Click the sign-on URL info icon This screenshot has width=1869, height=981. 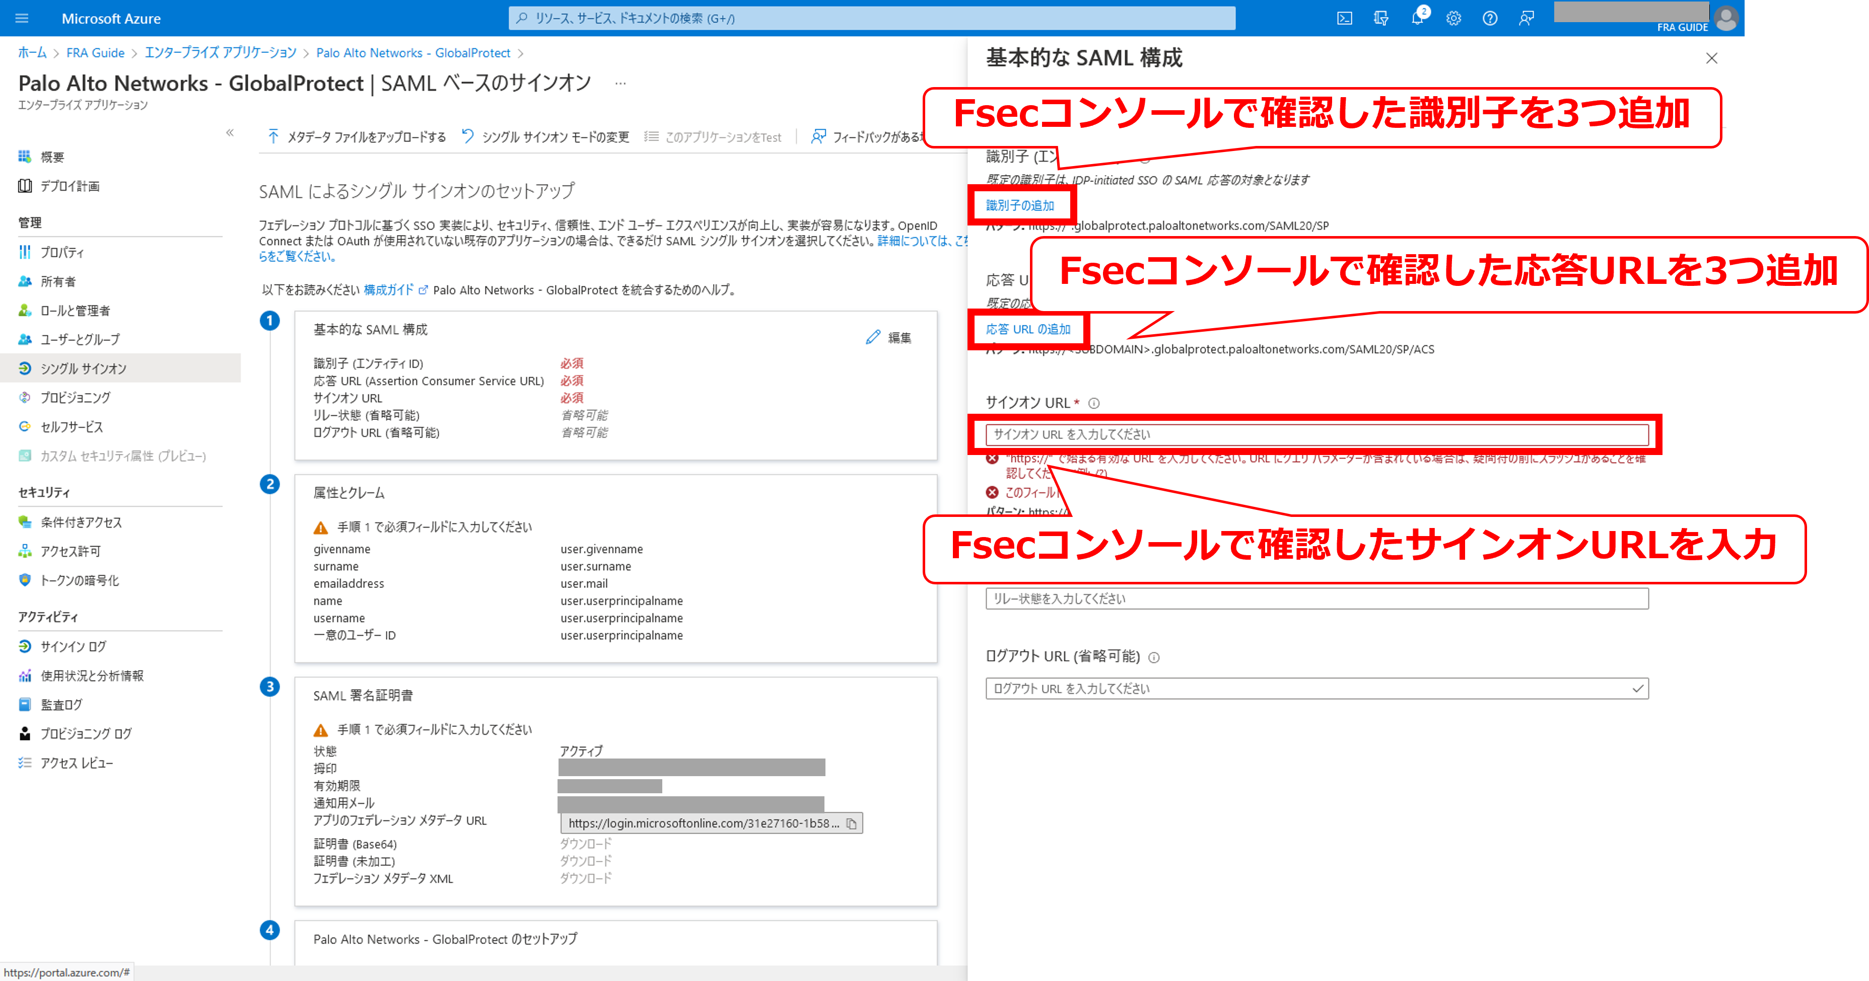coord(1094,403)
